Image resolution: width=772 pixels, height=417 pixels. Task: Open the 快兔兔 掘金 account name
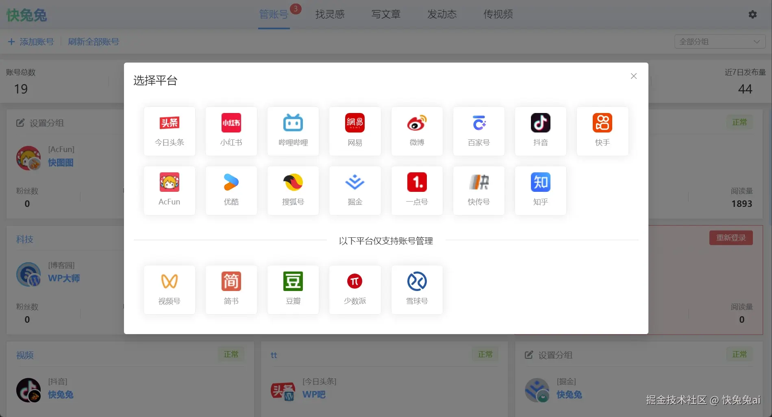click(x=569, y=395)
